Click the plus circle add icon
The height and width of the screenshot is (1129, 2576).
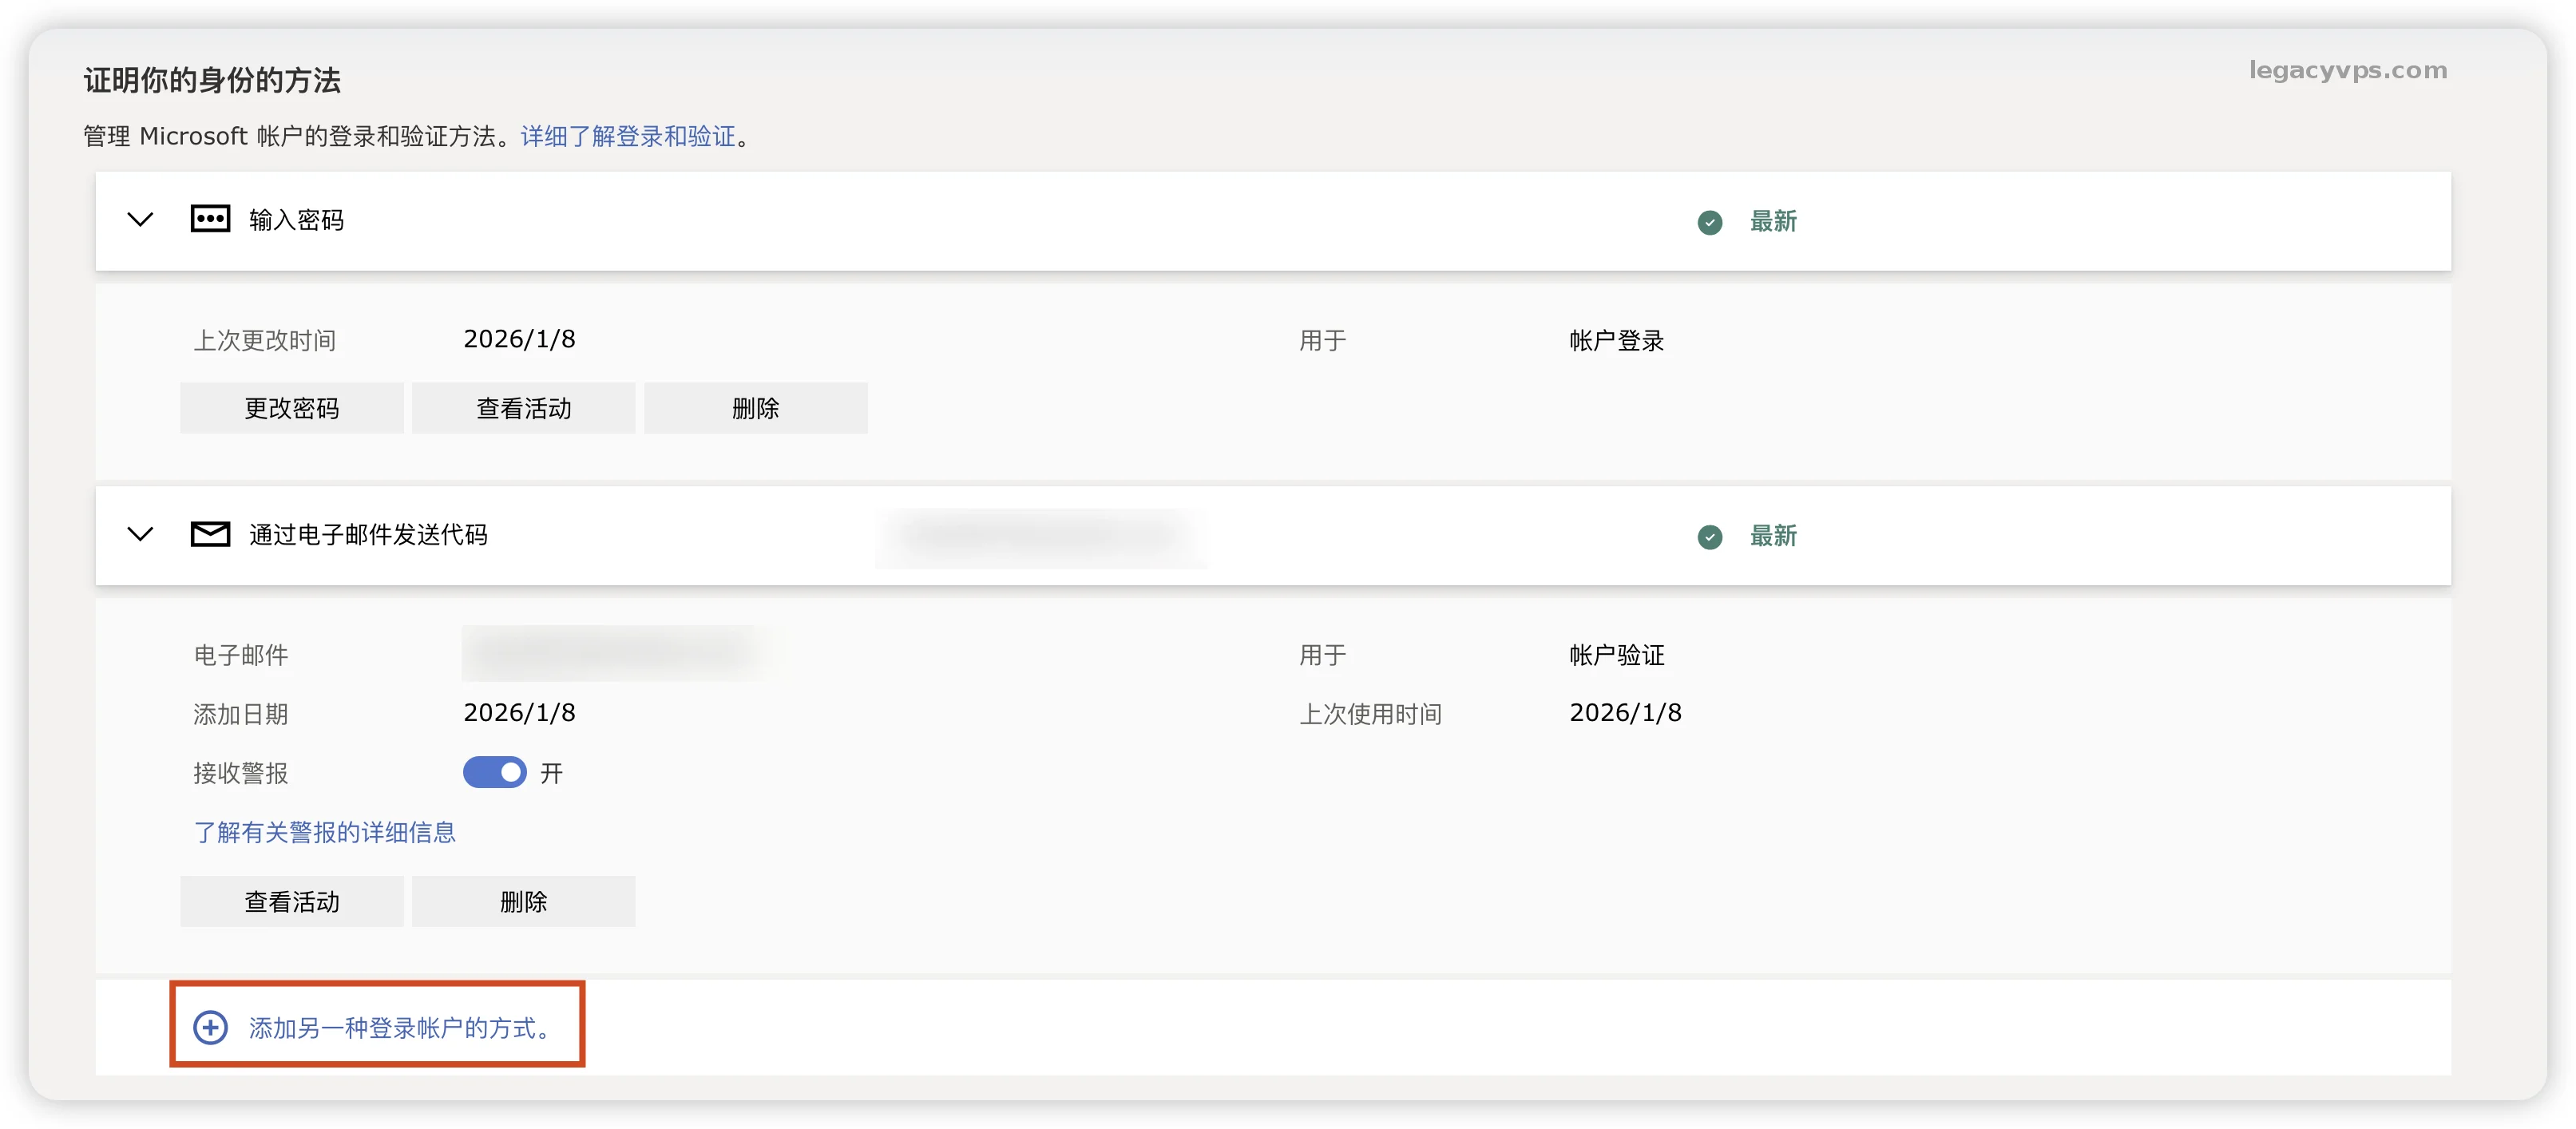point(210,1027)
